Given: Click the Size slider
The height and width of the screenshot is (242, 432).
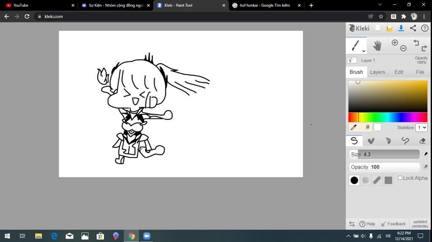Looking at the screenshot, I should coord(384,154).
